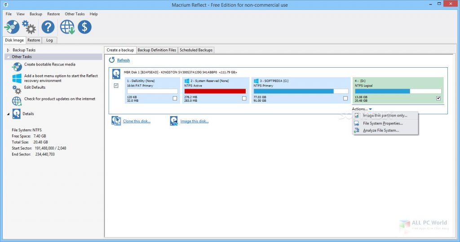Click the Details disk icon in sidebar

click(17, 114)
